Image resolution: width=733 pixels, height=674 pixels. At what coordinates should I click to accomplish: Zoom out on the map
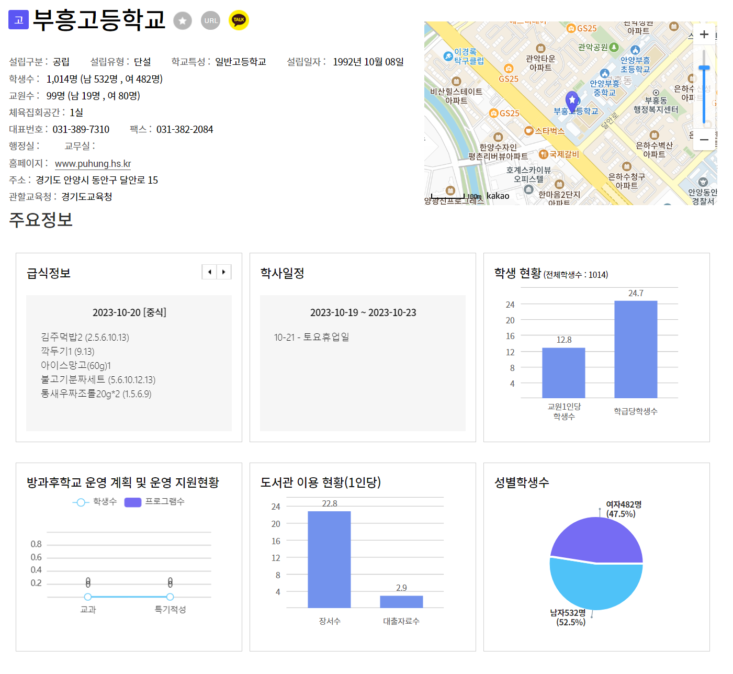click(704, 140)
